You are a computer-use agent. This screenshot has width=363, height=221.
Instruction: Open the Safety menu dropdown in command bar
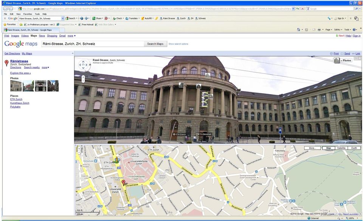[x=338, y=29]
